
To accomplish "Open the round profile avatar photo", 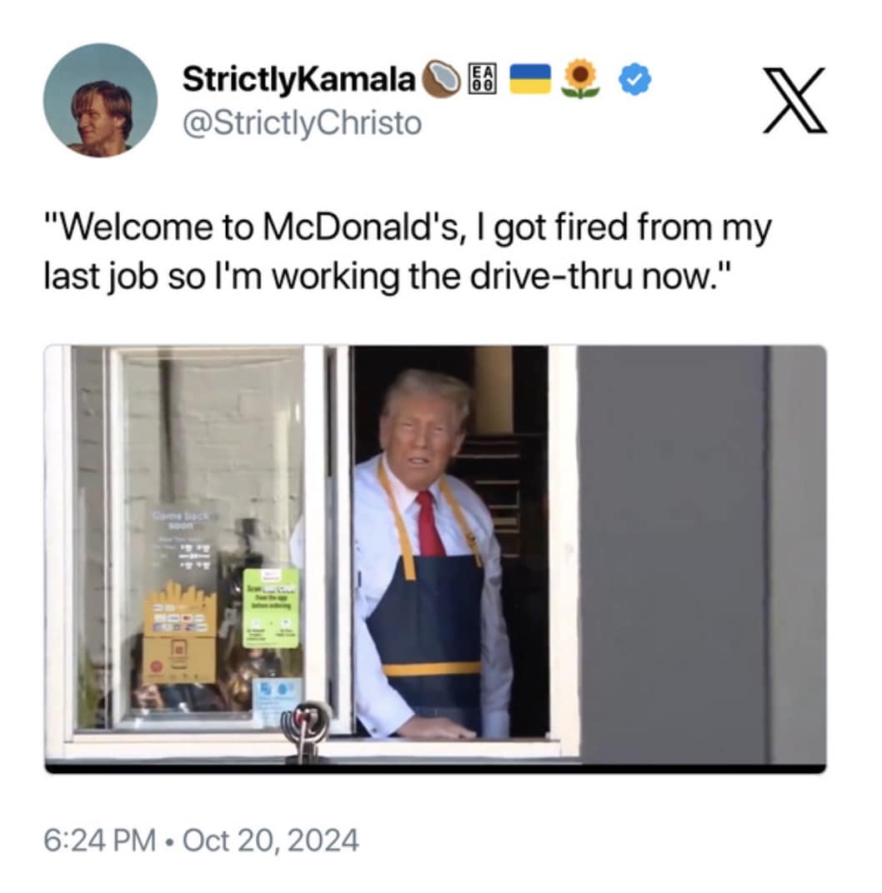I will pyautogui.click(x=100, y=100).
